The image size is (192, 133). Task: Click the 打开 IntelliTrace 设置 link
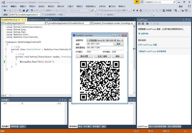148,45
